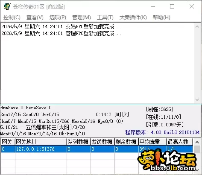
Task: Click the Run17/15 Soc0/0 Usr0/15 line
Action: coord(30,114)
